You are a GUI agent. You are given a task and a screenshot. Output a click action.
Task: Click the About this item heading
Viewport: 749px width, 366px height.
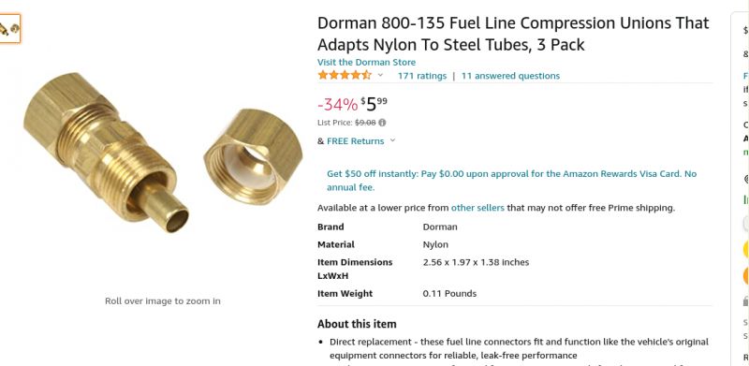coord(357,324)
